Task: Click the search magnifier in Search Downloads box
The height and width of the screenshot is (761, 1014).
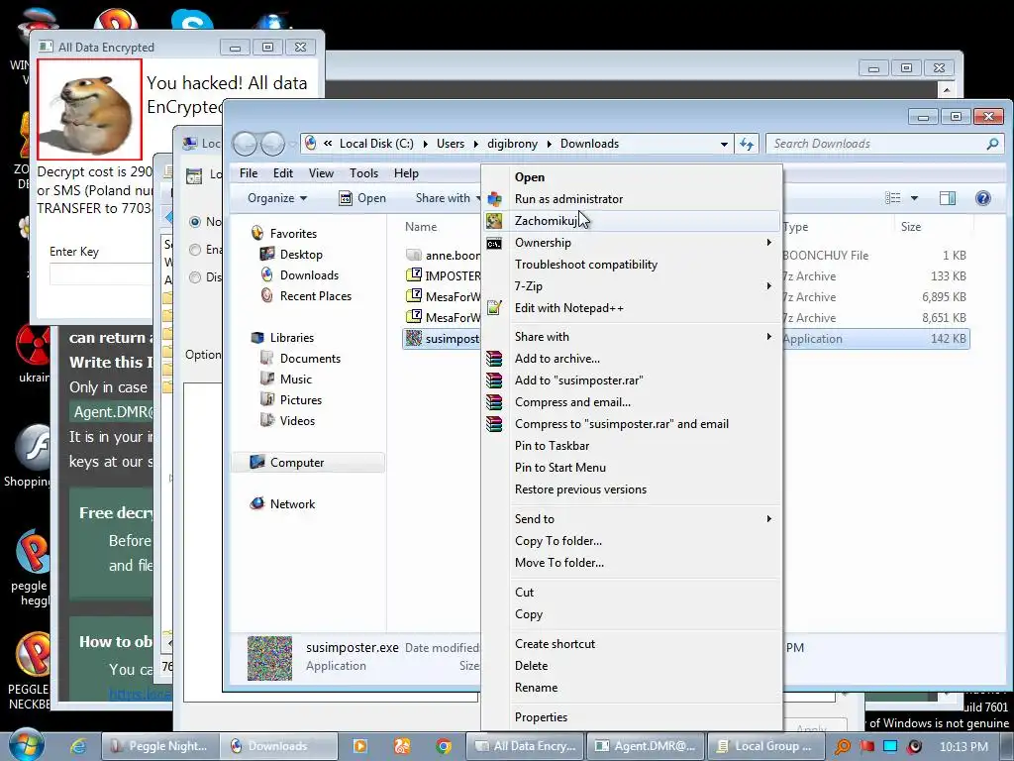Action: [x=992, y=144]
